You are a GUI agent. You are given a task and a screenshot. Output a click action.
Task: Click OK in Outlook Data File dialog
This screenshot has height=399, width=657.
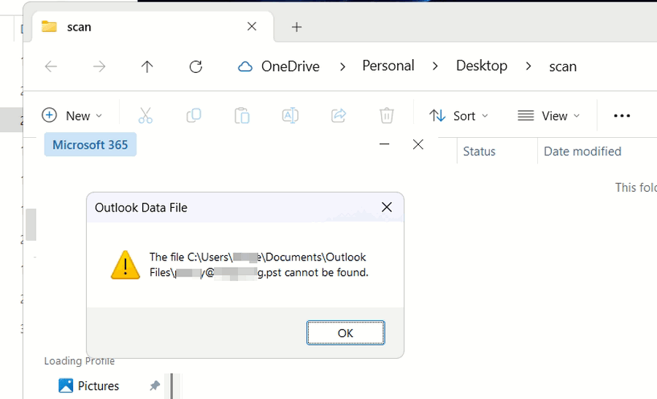pos(345,333)
